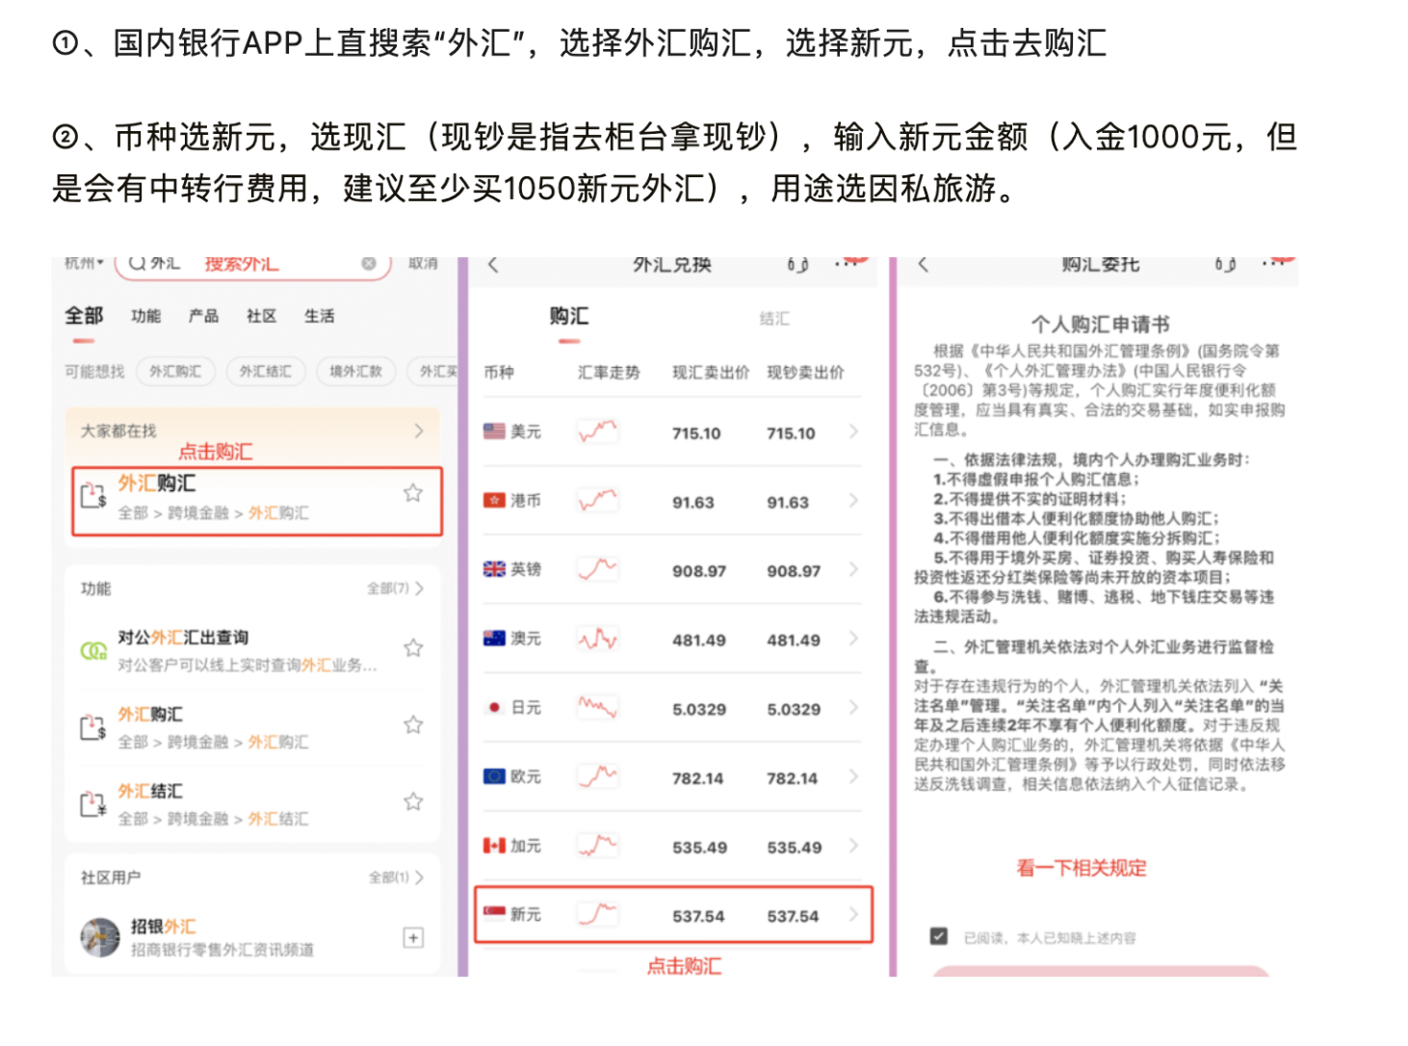Toggle the favorite star for 外汇结汇

click(413, 801)
